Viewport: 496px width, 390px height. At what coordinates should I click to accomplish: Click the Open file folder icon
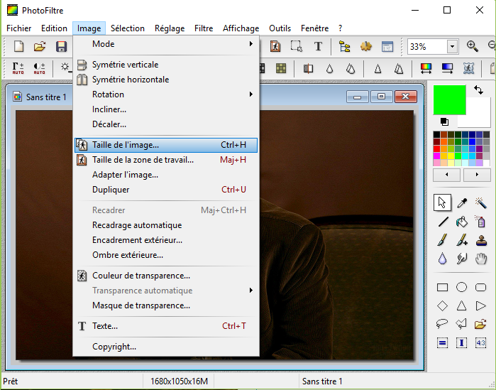pyautogui.click(x=40, y=47)
